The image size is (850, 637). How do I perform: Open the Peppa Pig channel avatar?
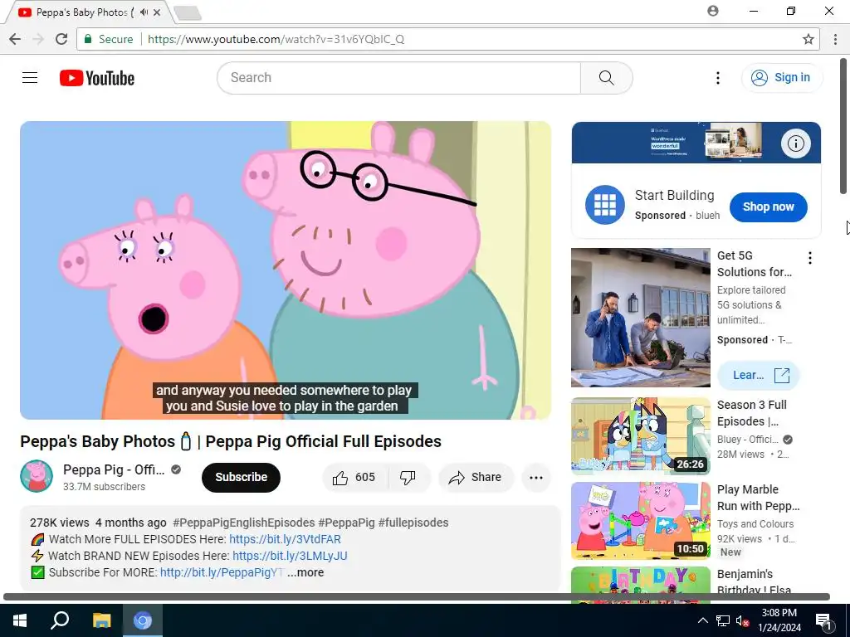37,476
